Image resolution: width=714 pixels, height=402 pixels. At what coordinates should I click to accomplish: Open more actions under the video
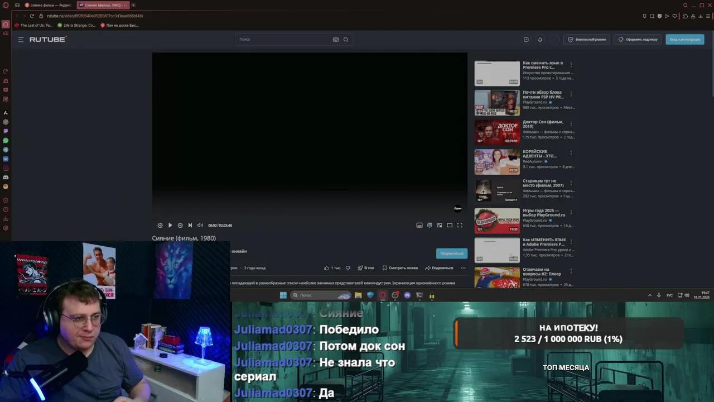tap(463, 268)
